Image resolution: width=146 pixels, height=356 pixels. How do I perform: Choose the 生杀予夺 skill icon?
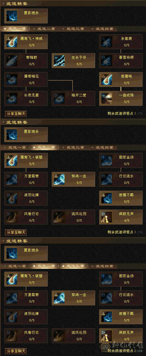[x=59, y=61]
